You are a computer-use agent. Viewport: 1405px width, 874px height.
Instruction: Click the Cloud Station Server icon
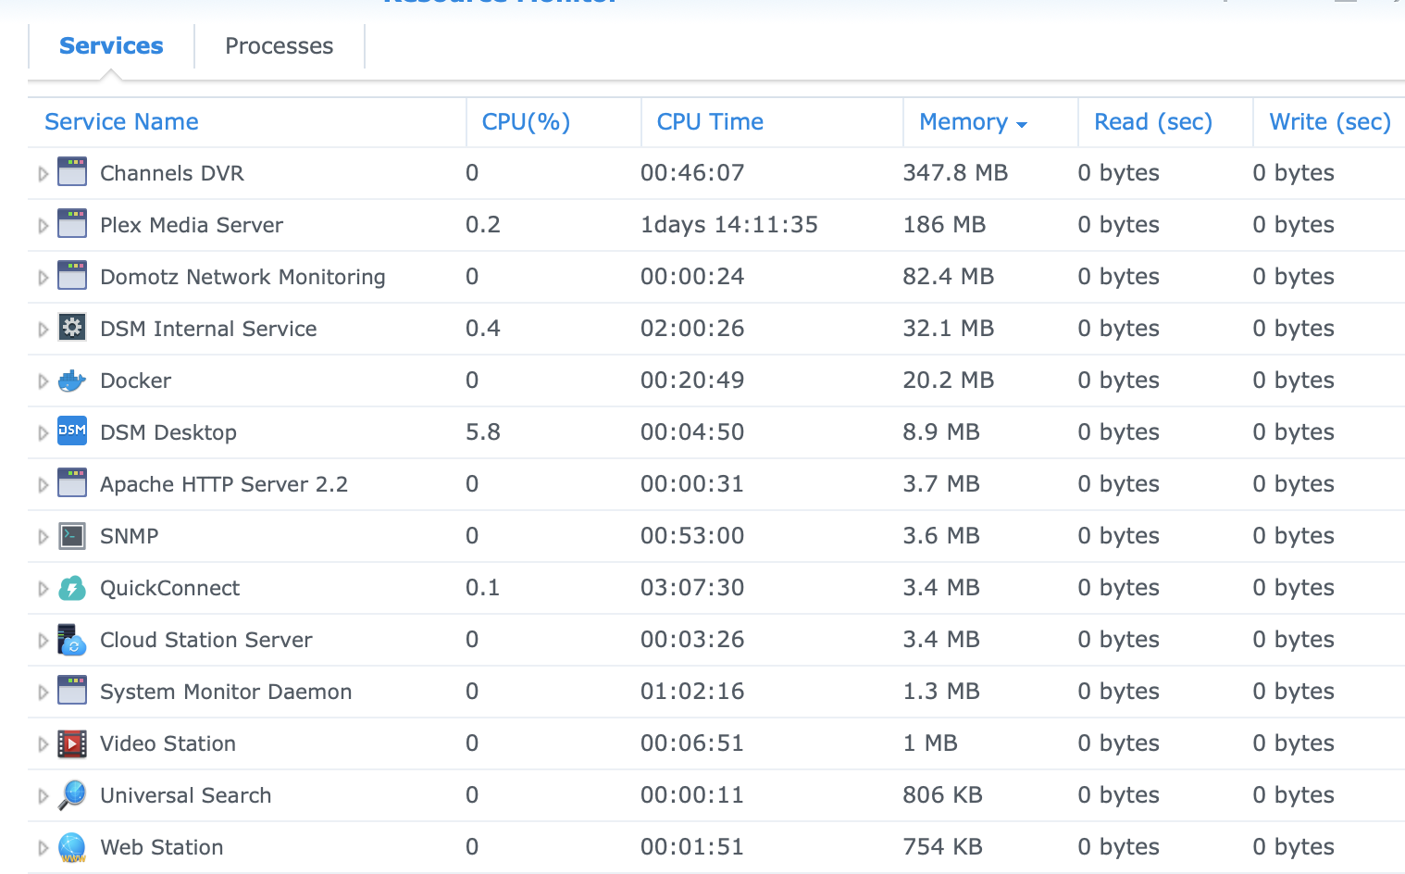[72, 640]
